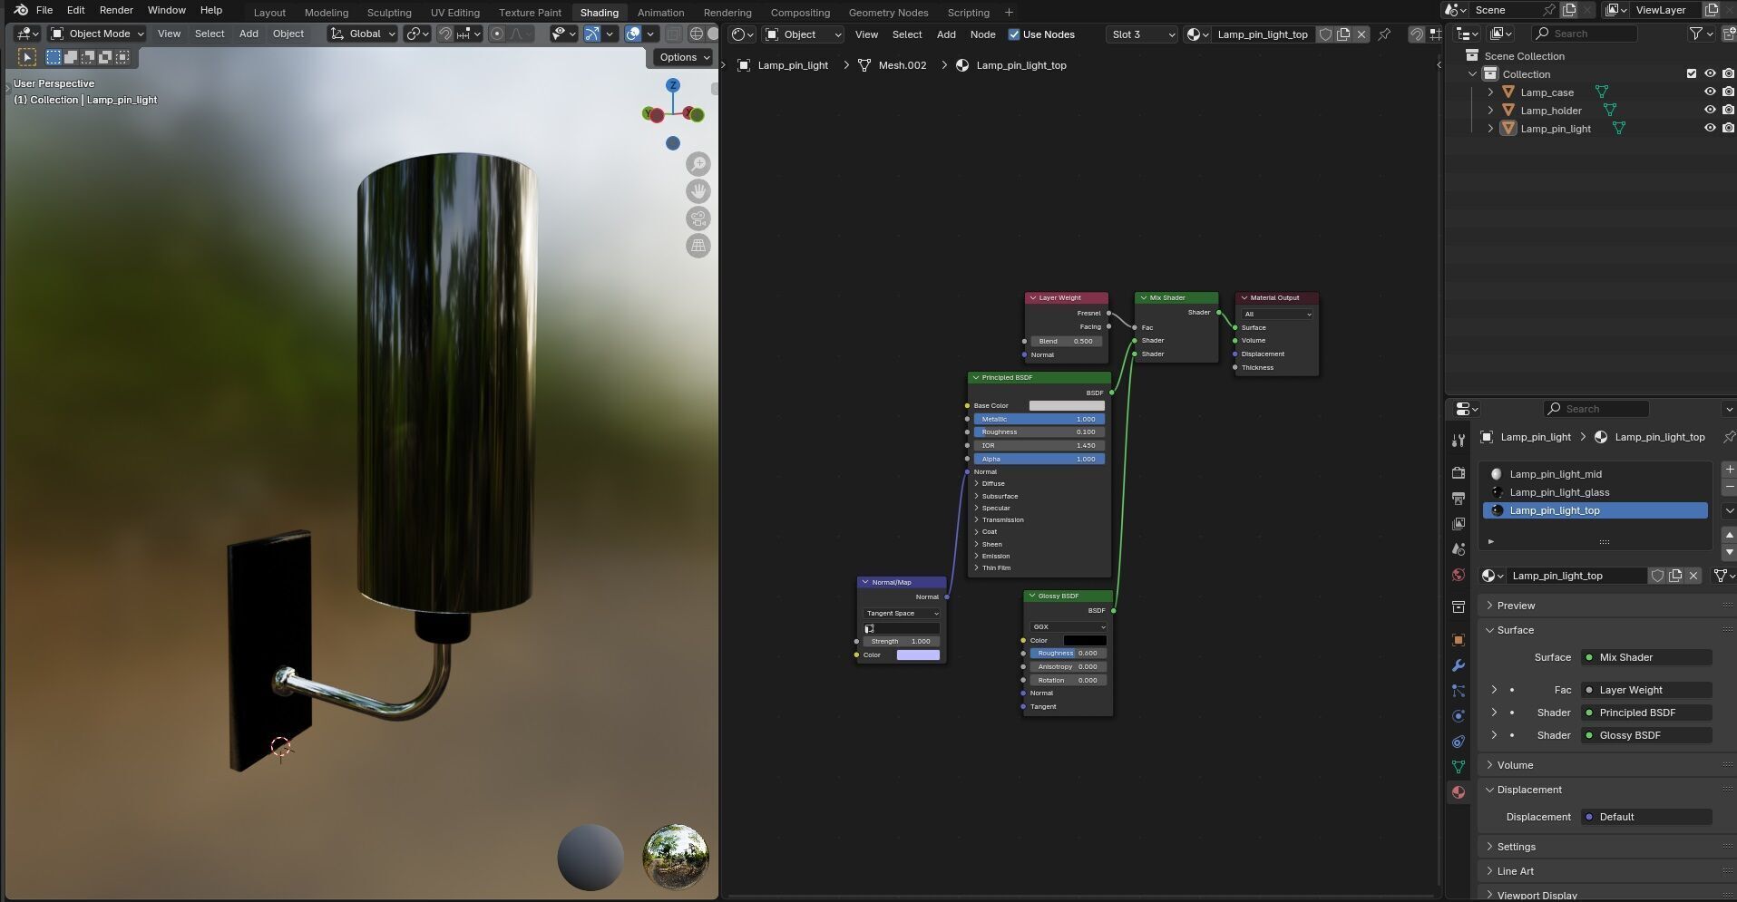Click the Blender logo menu

point(20,10)
